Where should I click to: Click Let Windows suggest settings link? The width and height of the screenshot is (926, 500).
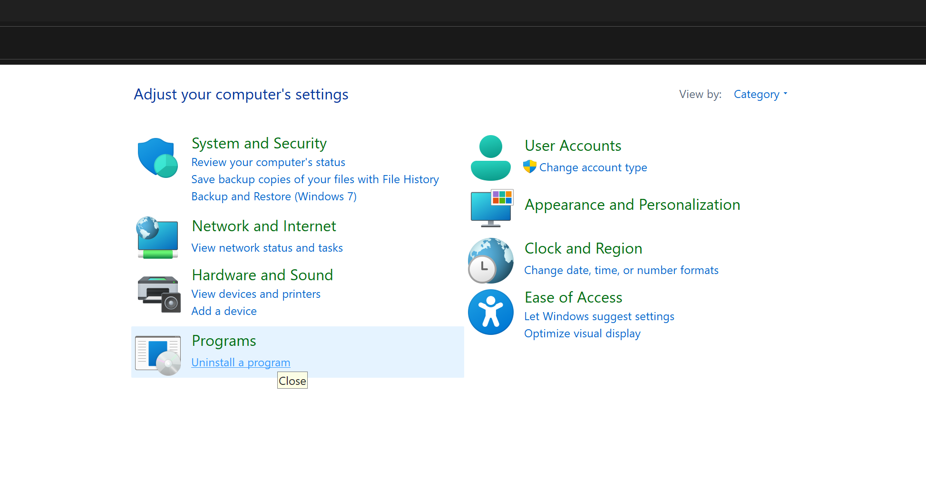click(x=599, y=316)
